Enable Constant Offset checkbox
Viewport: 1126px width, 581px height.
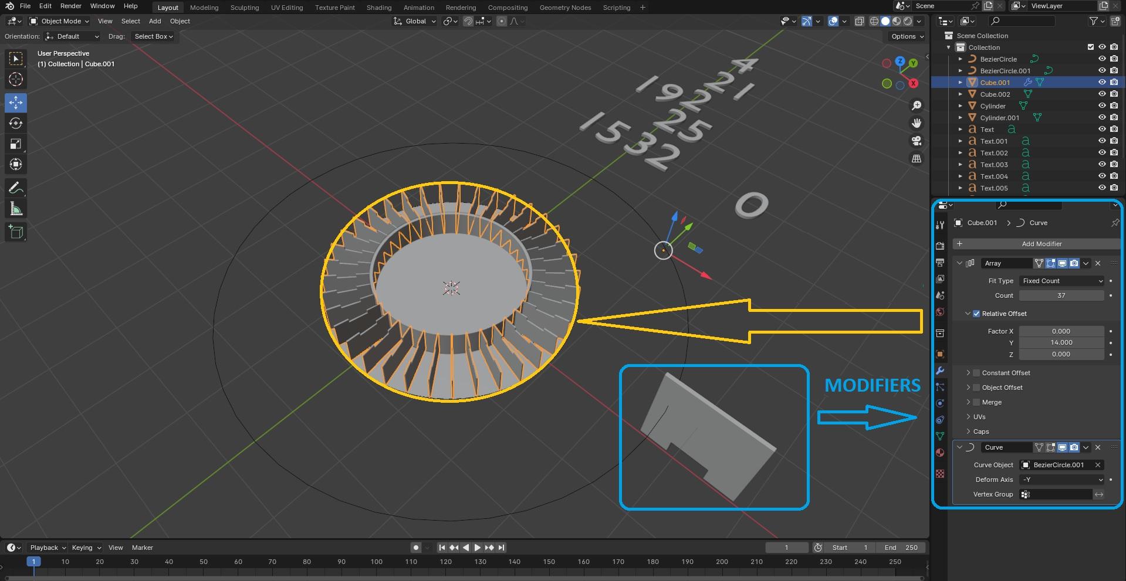pyautogui.click(x=976, y=373)
